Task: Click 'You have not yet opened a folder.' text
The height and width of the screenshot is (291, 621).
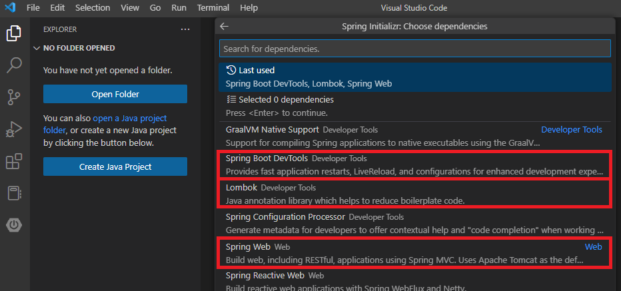Action: coord(108,71)
